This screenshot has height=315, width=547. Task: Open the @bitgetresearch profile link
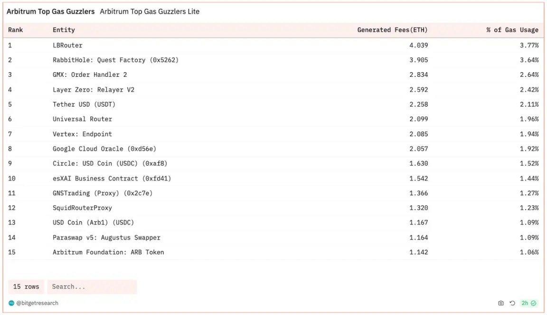coord(38,303)
